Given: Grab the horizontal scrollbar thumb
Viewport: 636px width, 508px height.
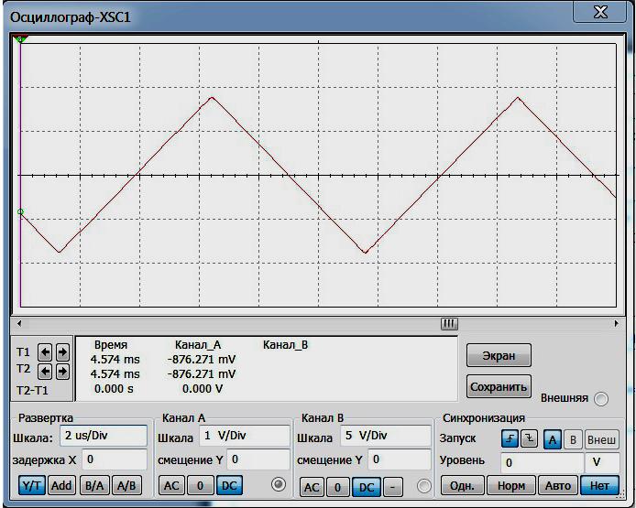Looking at the screenshot, I should (449, 324).
